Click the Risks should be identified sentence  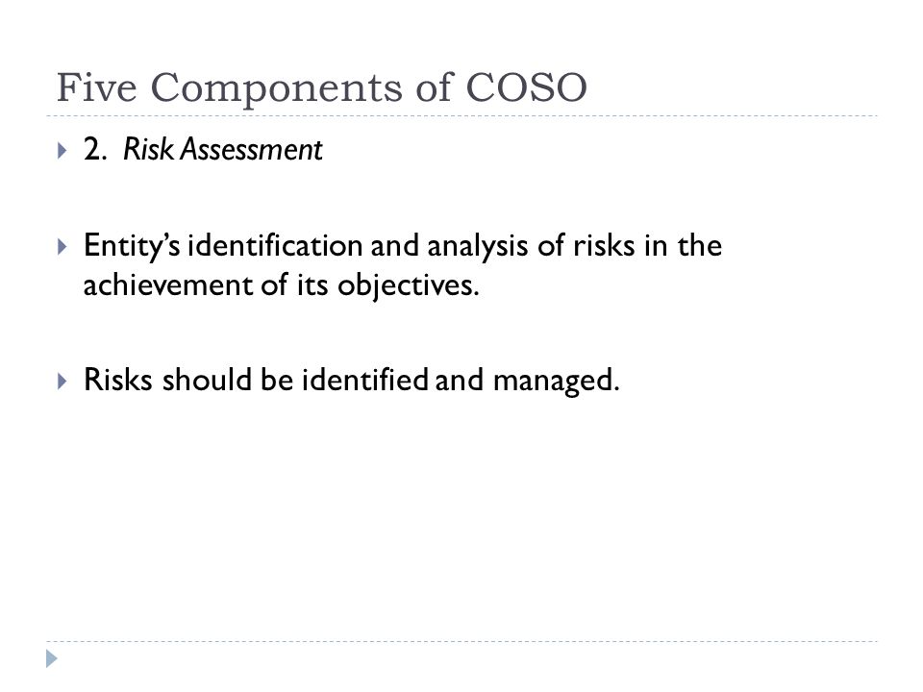tap(352, 381)
